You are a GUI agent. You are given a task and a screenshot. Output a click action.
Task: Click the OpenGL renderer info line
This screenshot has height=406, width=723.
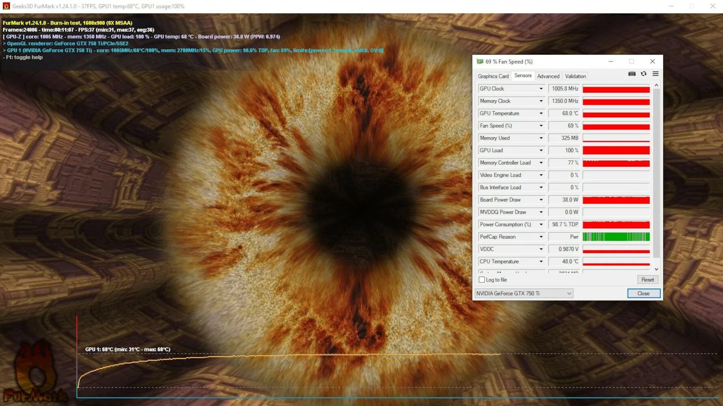pyautogui.click(x=65, y=43)
